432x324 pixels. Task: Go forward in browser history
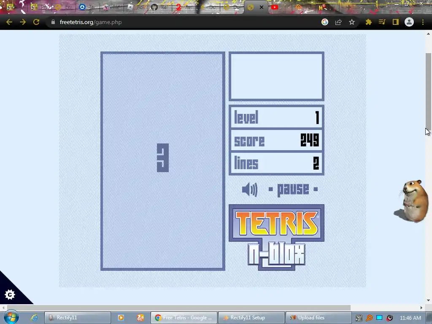pos(23,22)
